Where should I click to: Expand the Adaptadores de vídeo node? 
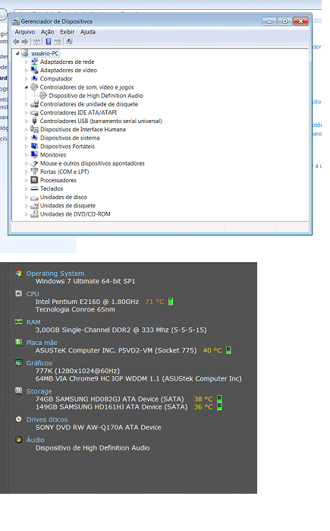[27, 71]
